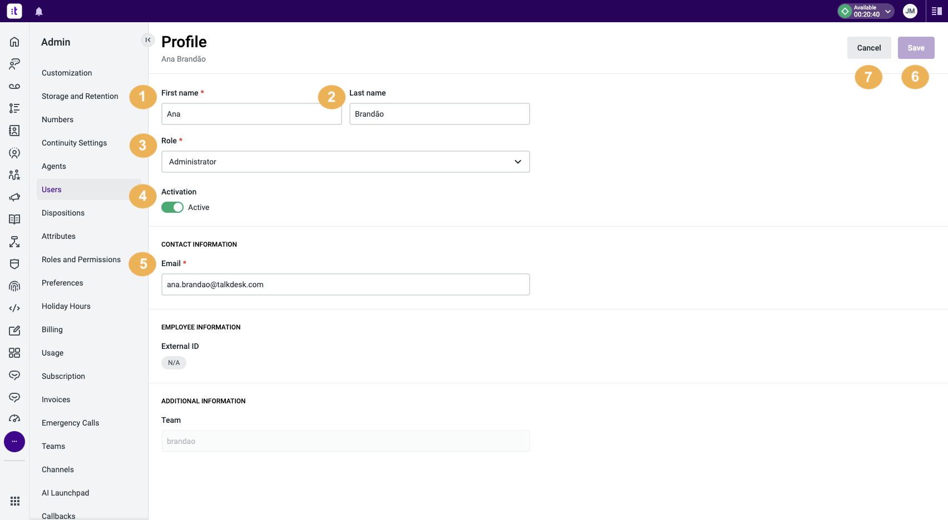Collapse the Profile panel with the arrow button

(147, 39)
